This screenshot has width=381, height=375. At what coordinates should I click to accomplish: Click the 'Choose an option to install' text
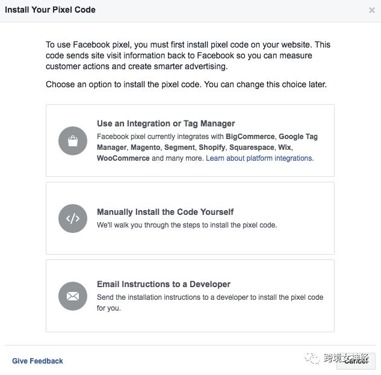pos(186,84)
